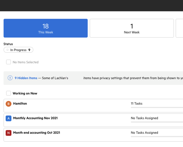Toggle the In Progress status filter

(x=19, y=50)
